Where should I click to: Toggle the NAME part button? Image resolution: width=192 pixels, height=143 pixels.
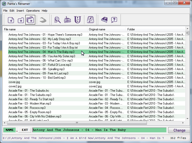(10, 130)
